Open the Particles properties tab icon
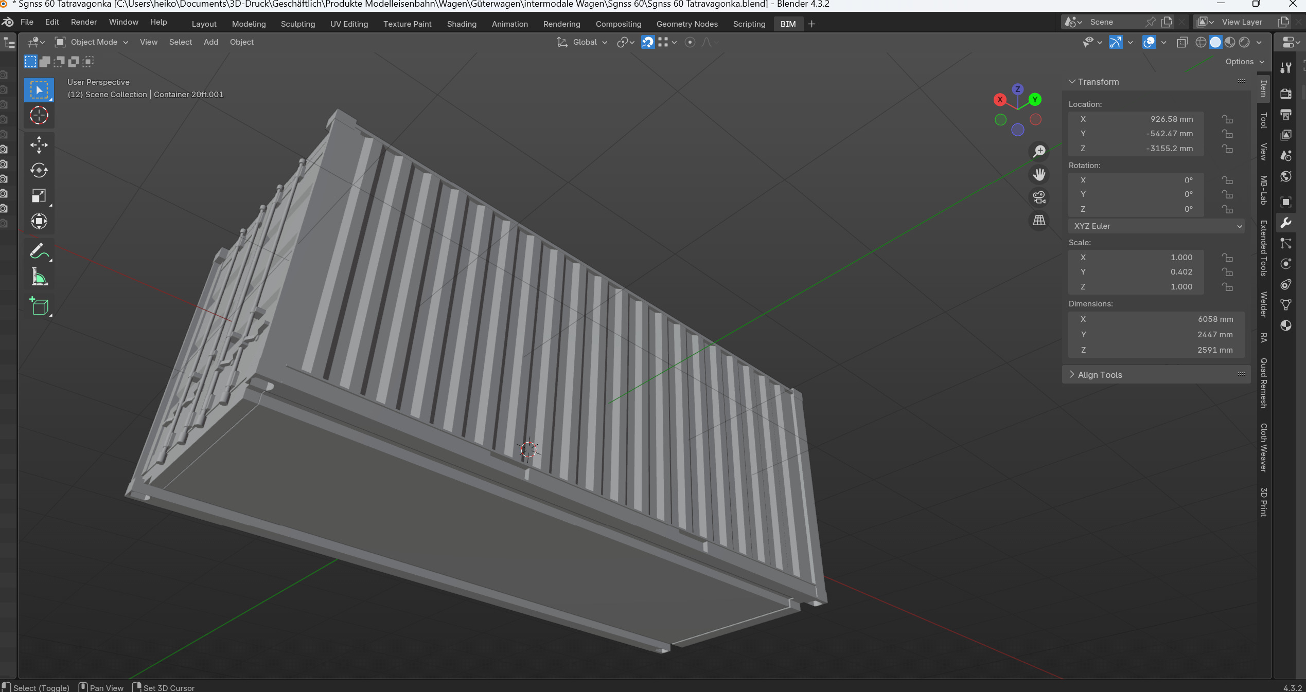 coord(1286,243)
